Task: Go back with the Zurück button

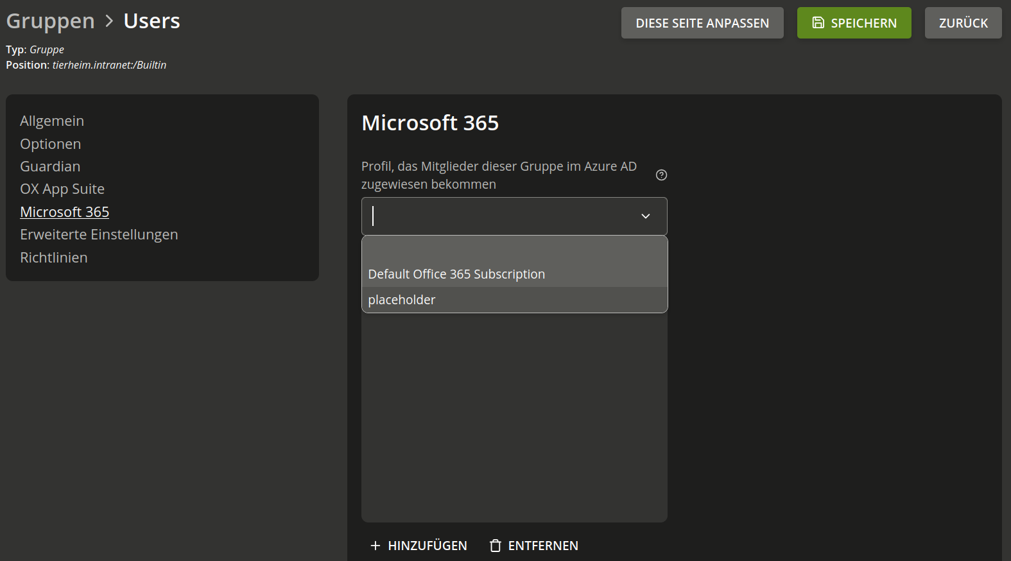Action: click(963, 23)
